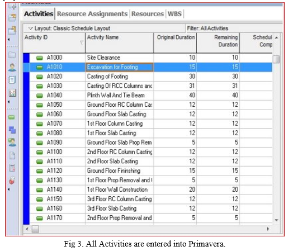Select 'Plinth Wall And Tie Beam' activity
The width and height of the screenshot is (293, 251).
coord(116,95)
